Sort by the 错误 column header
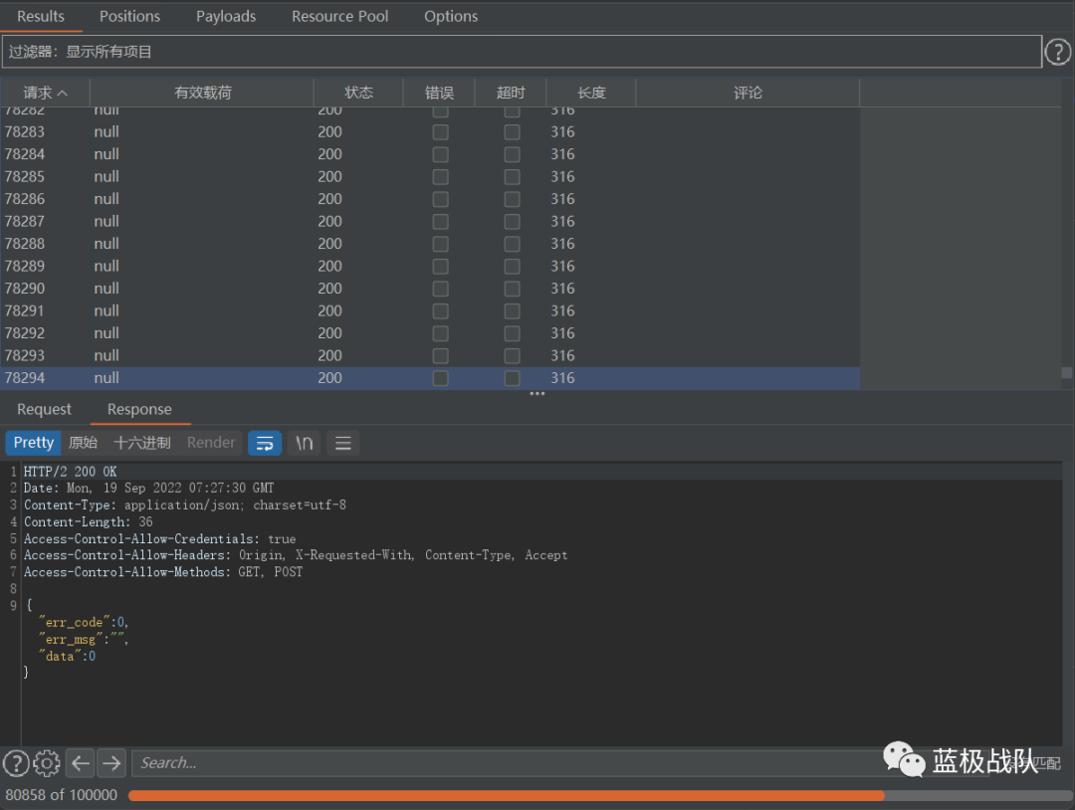The width and height of the screenshot is (1075, 810). (439, 93)
